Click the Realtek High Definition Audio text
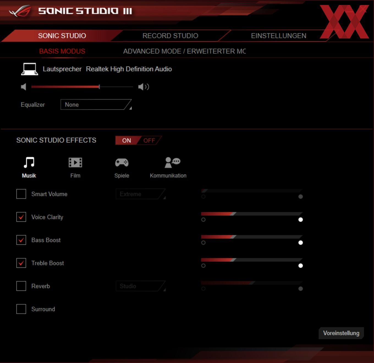The image size is (374, 363). [x=129, y=69]
